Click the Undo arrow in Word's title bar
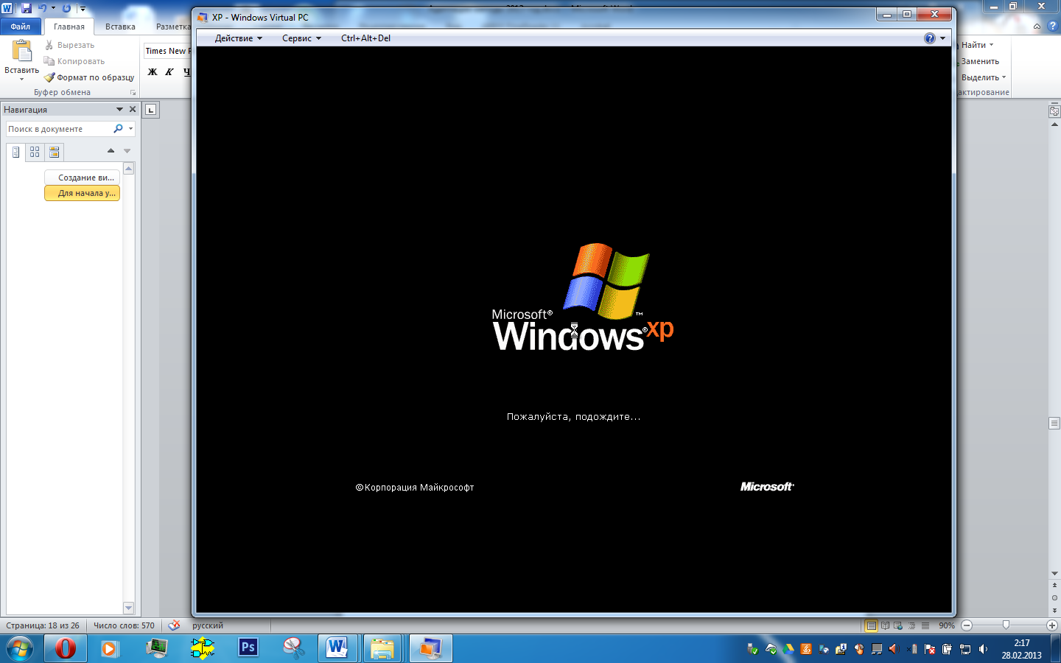Viewport: 1061px width, 663px height. pyautogui.click(x=43, y=8)
